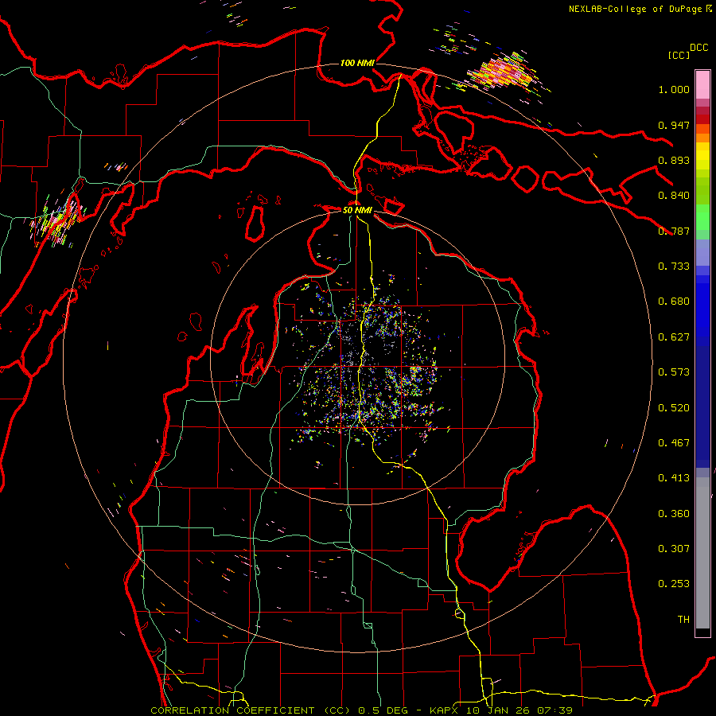Click the 0.733 color scale value
Screen dimensions: 716x716
click(x=674, y=267)
